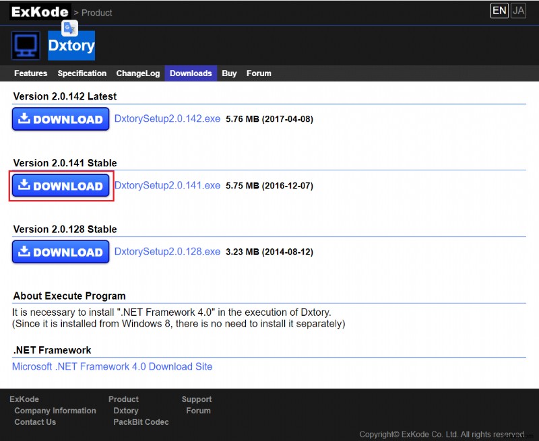The width and height of the screenshot is (539, 441).
Task: Click DOWNLOAD button for version 2.0.142
Action: click(61, 119)
